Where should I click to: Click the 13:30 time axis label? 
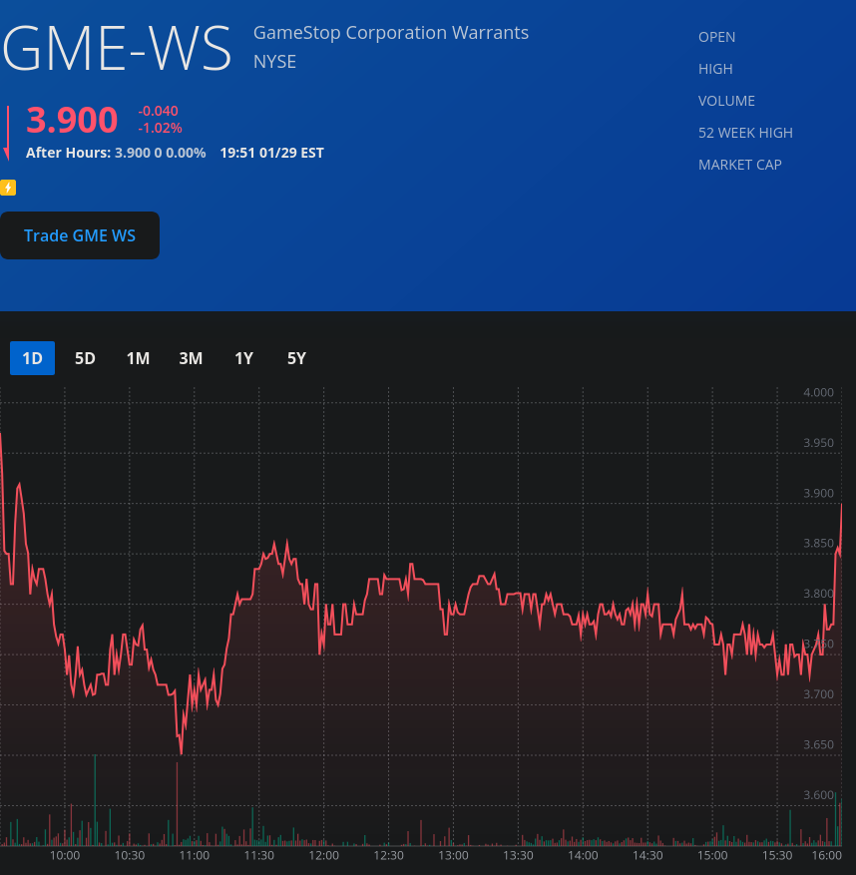coord(518,855)
